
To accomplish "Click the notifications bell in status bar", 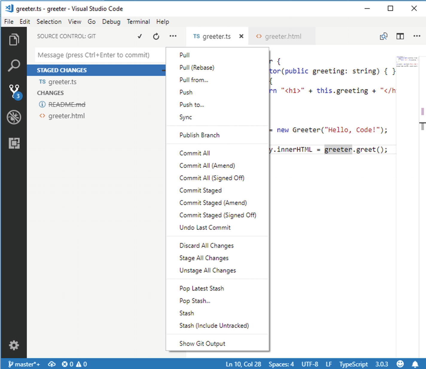I will [415, 364].
